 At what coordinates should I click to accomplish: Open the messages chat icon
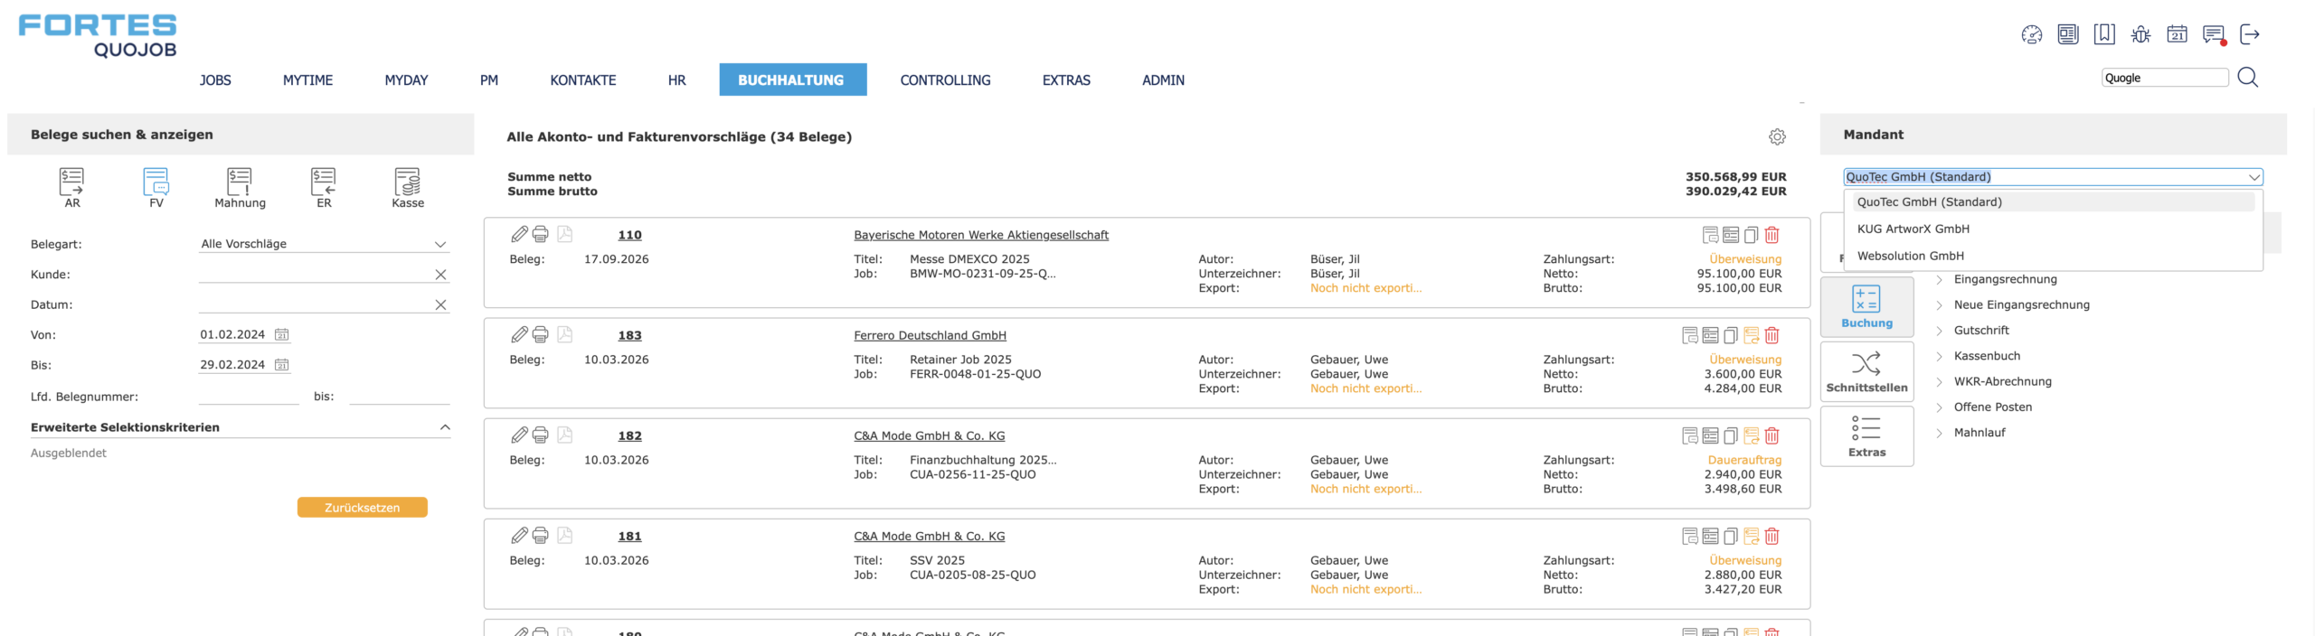[x=2214, y=34]
